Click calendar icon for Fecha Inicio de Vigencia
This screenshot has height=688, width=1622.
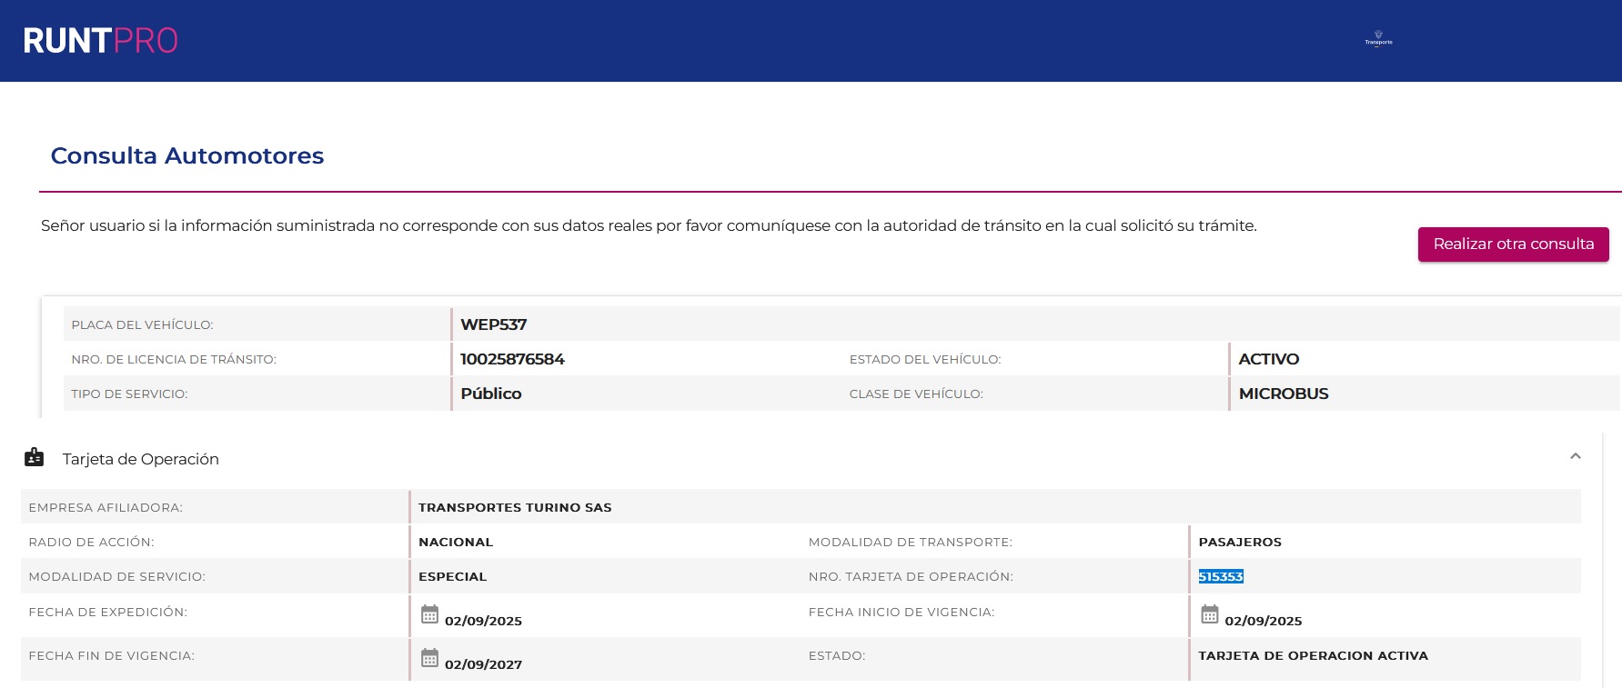[x=1209, y=614]
